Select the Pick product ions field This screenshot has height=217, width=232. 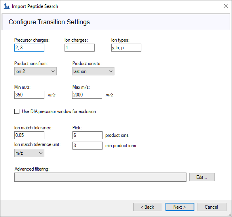[87, 135]
